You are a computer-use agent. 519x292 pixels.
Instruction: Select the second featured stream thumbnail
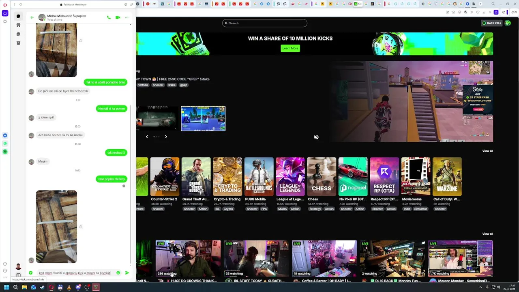pyautogui.click(x=203, y=118)
